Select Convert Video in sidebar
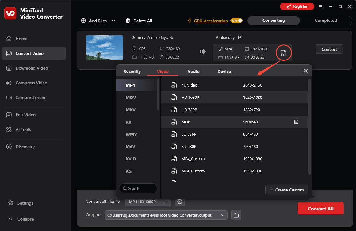The image size is (356, 231). [x=34, y=53]
